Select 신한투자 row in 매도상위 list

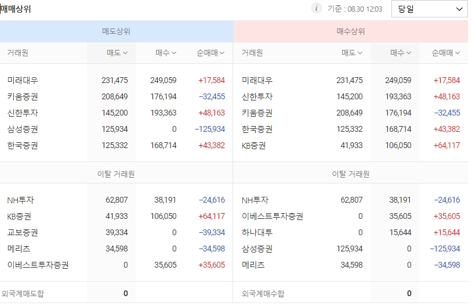[x=116, y=113]
